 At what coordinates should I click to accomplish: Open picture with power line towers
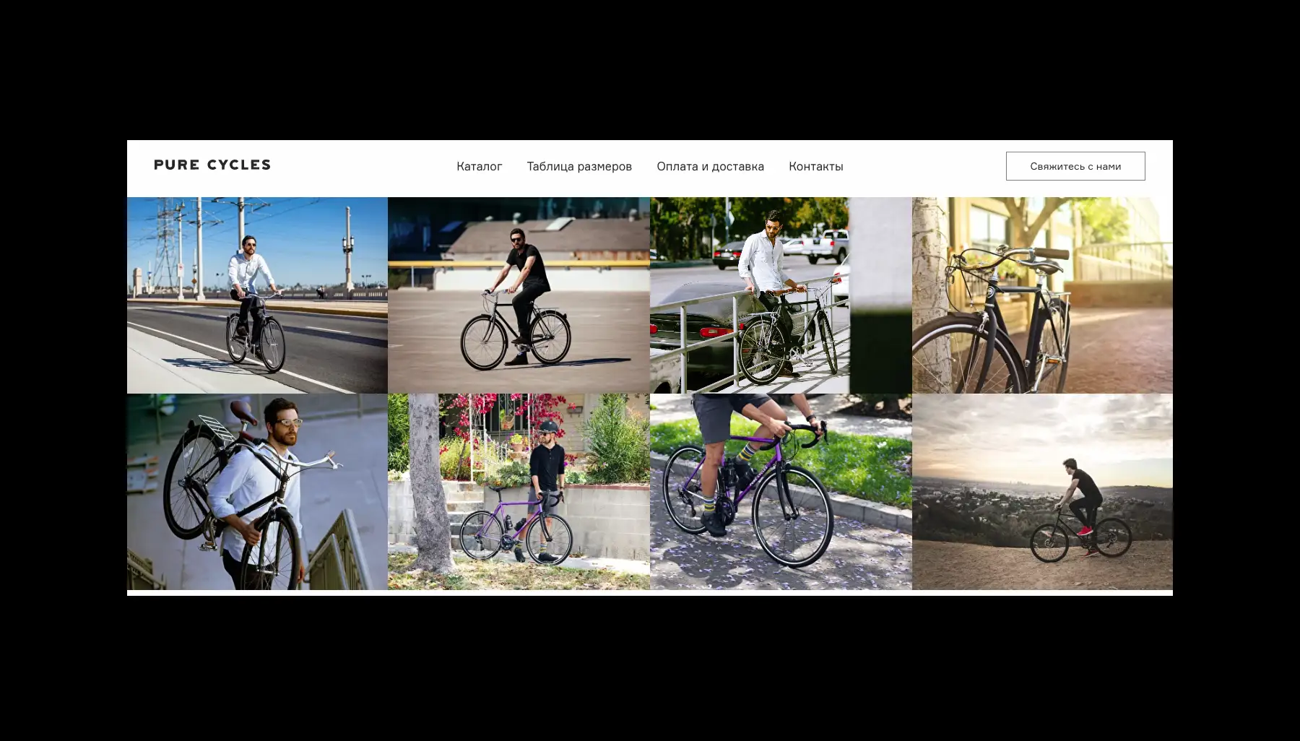pyautogui.click(x=257, y=295)
